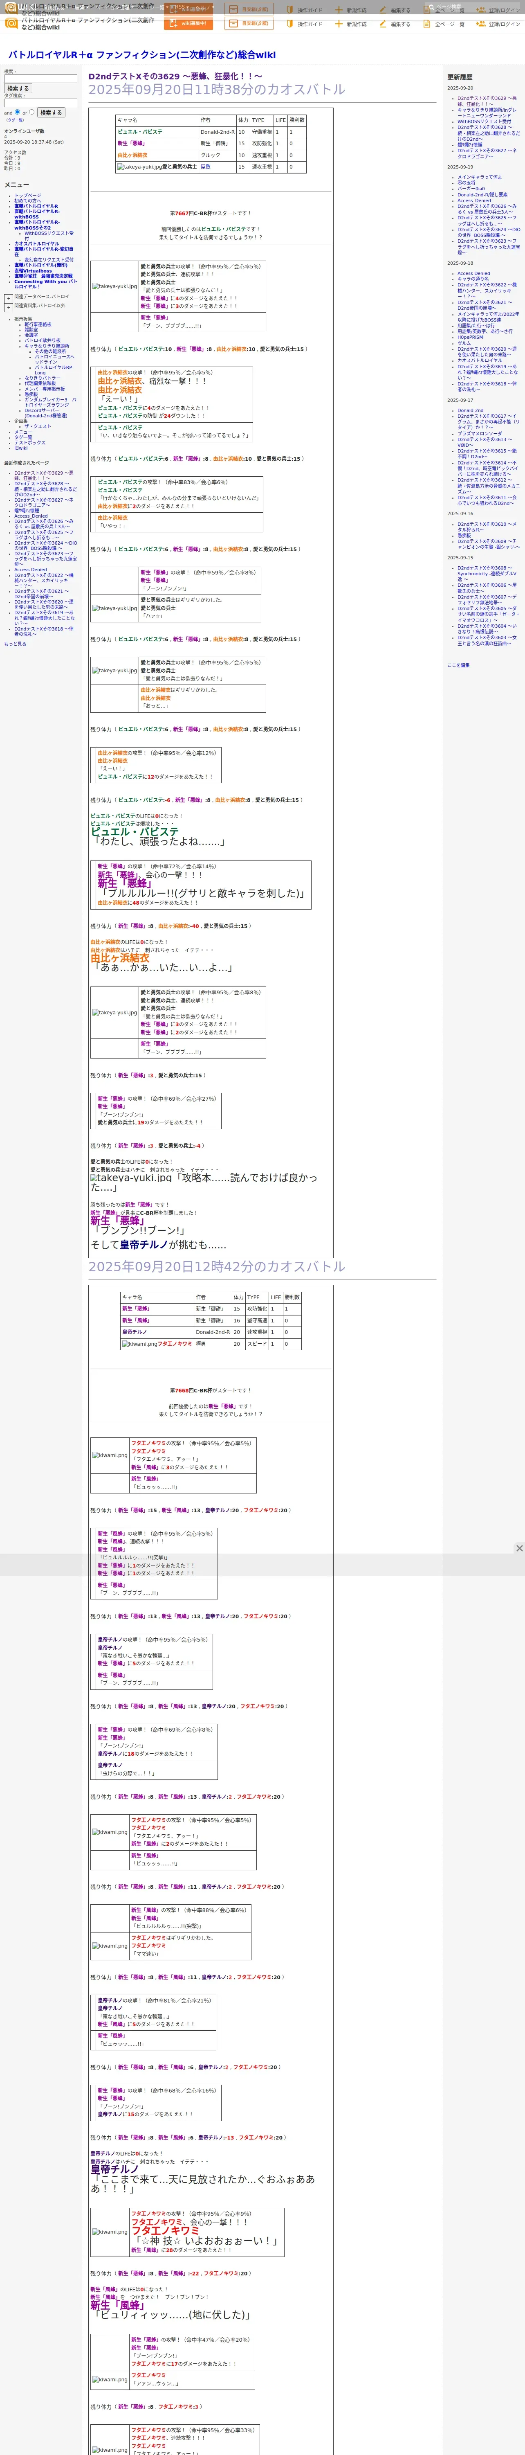
Task: Open D2ndテストXその3606 〜屋敷氏の兵士〜 link
Action: 487,588
